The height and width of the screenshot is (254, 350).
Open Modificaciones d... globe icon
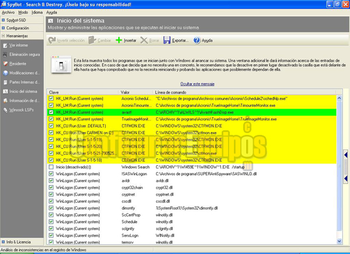point(5,73)
